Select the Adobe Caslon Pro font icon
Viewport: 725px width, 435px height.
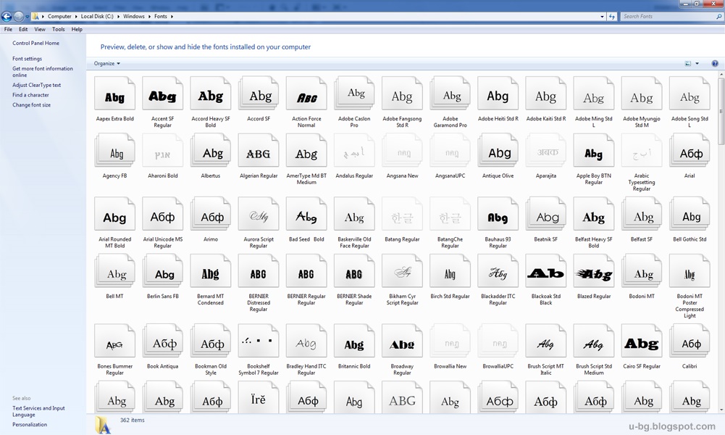click(x=354, y=94)
